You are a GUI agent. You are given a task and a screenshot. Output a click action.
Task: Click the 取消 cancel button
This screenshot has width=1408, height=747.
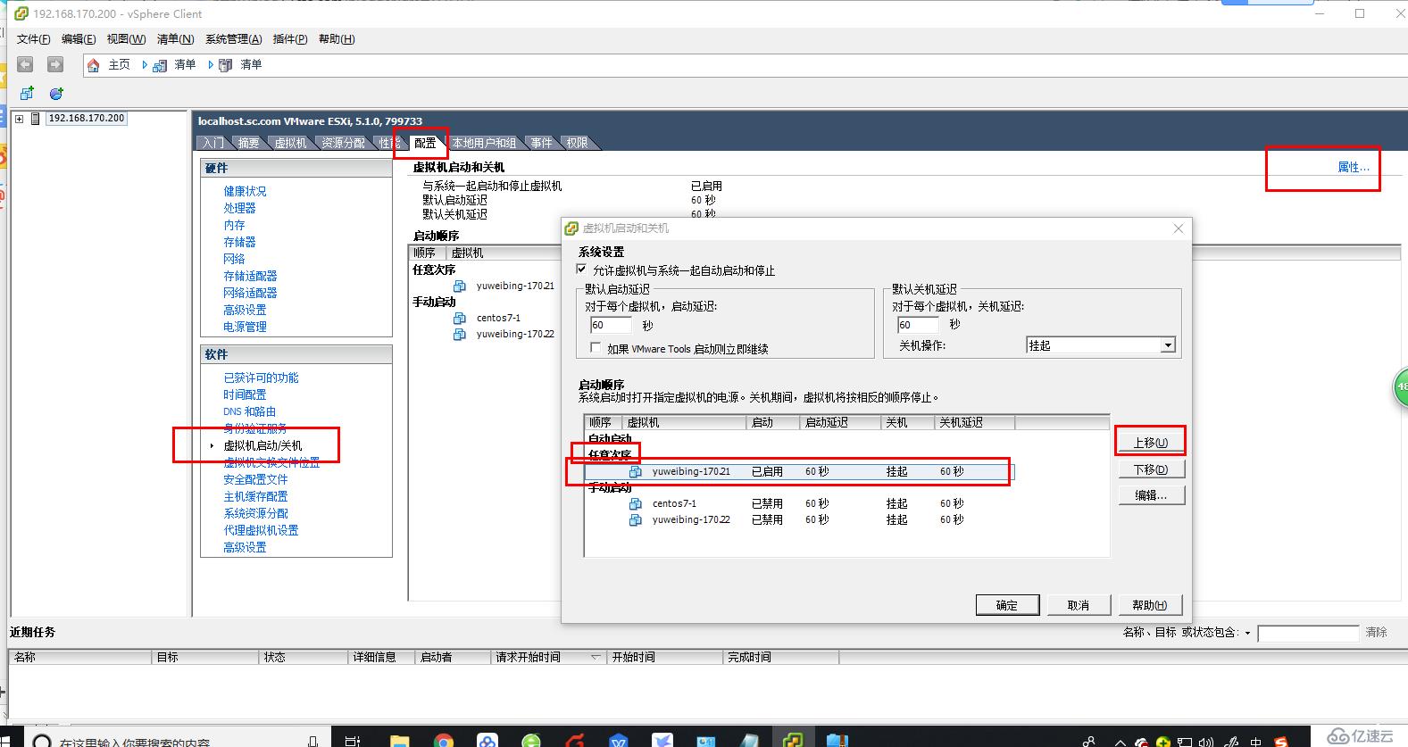point(1079,605)
